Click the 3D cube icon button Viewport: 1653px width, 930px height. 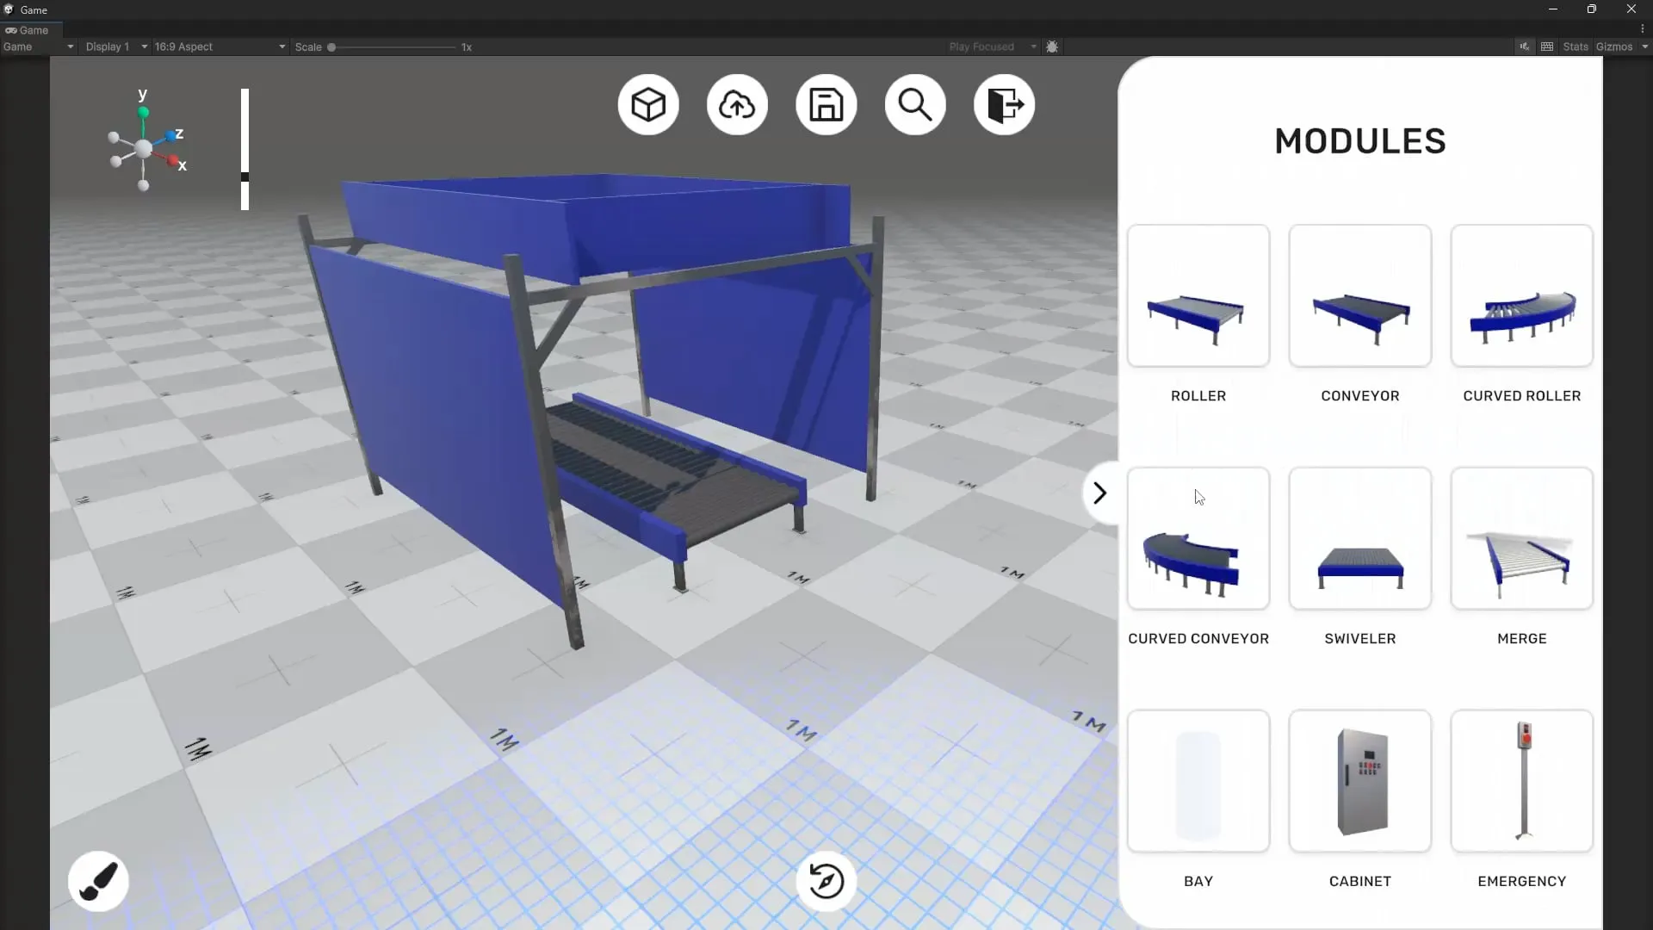(x=647, y=105)
